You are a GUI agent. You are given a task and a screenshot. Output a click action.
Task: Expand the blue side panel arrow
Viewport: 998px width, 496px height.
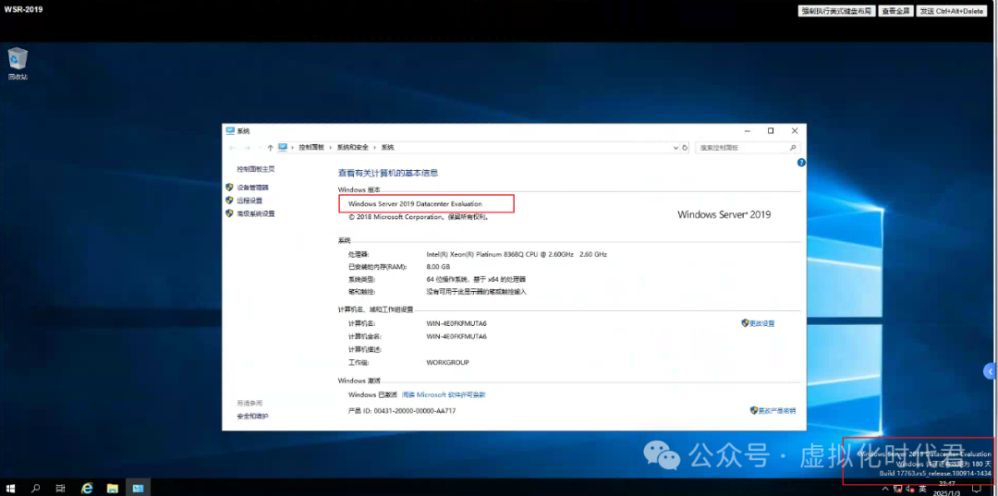pyautogui.click(x=991, y=370)
